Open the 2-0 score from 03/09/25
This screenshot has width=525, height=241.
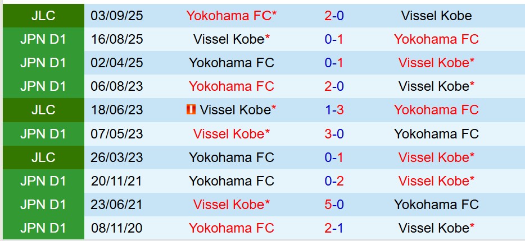(334, 16)
